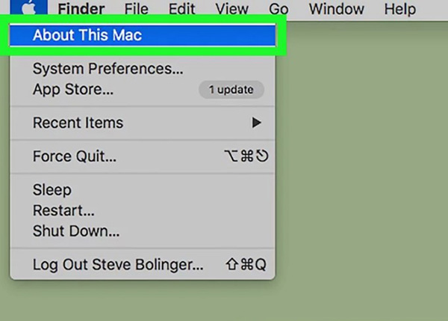Viewport: 448px width, 321px height.
Task: Select the Shut Down option
Action: click(x=76, y=231)
